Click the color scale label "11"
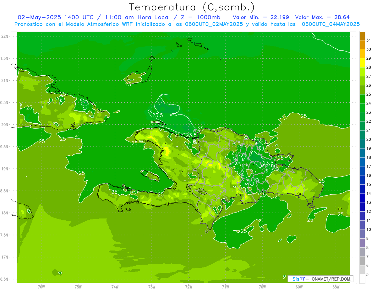377x291 pixels. tap(369, 220)
